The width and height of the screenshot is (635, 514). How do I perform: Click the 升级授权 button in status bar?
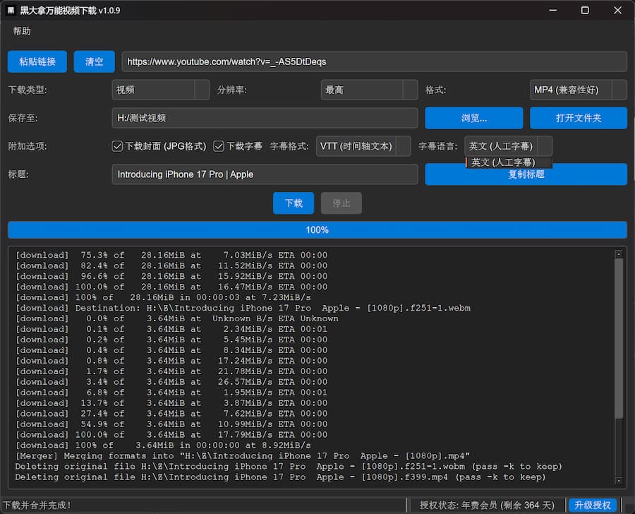coord(593,505)
